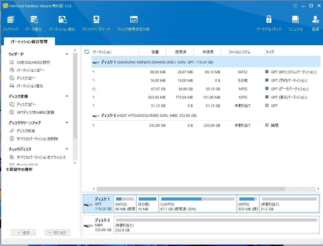The width and height of the screenshot is (323, 246).
Task: Click the 取り消す (Undo) button
Action: (57, 233)
